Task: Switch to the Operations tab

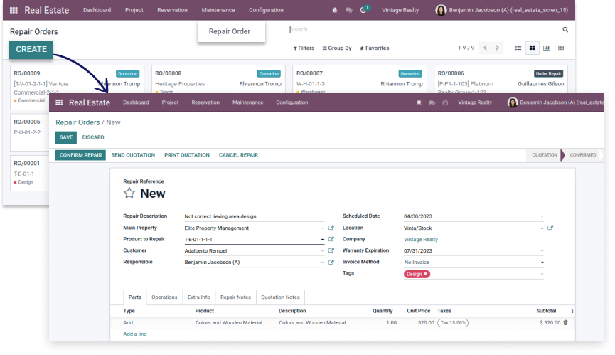Action: (x=164, y=297)
